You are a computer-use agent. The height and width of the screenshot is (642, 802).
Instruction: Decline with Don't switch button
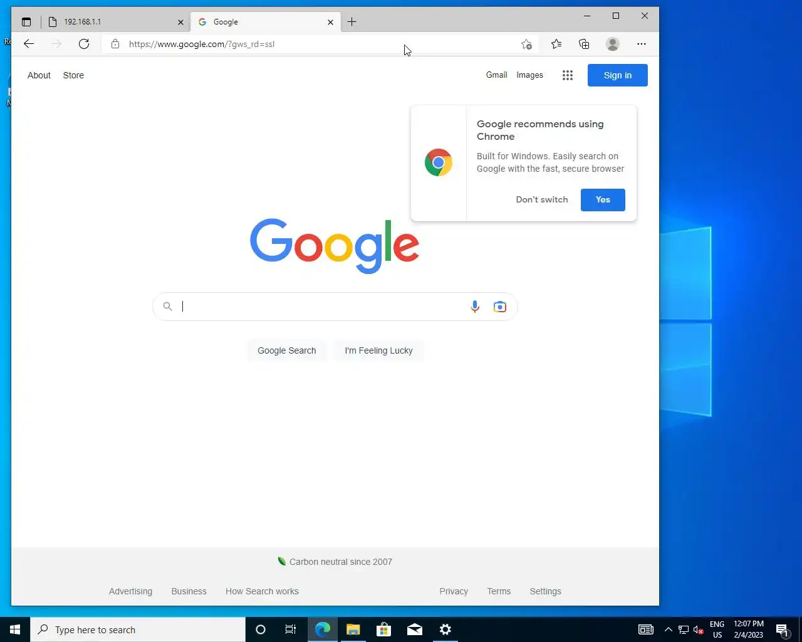[542, 199]
